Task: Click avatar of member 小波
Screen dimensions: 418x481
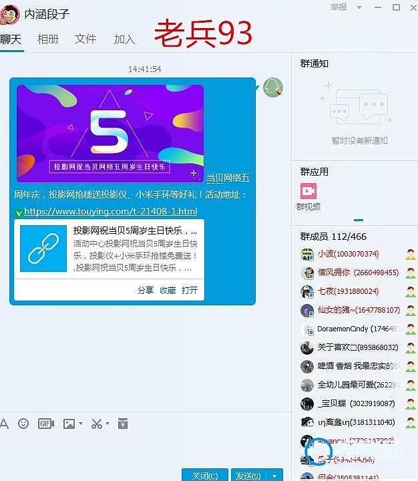Action: pos(306,255)
